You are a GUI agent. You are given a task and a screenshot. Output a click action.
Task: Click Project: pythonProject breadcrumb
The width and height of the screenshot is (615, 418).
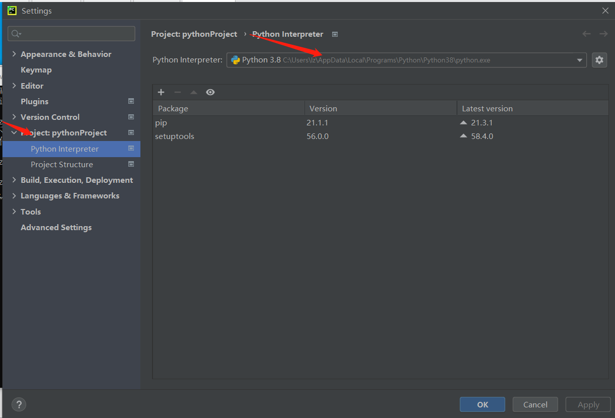pyautogui.click(x=194, y=34)
